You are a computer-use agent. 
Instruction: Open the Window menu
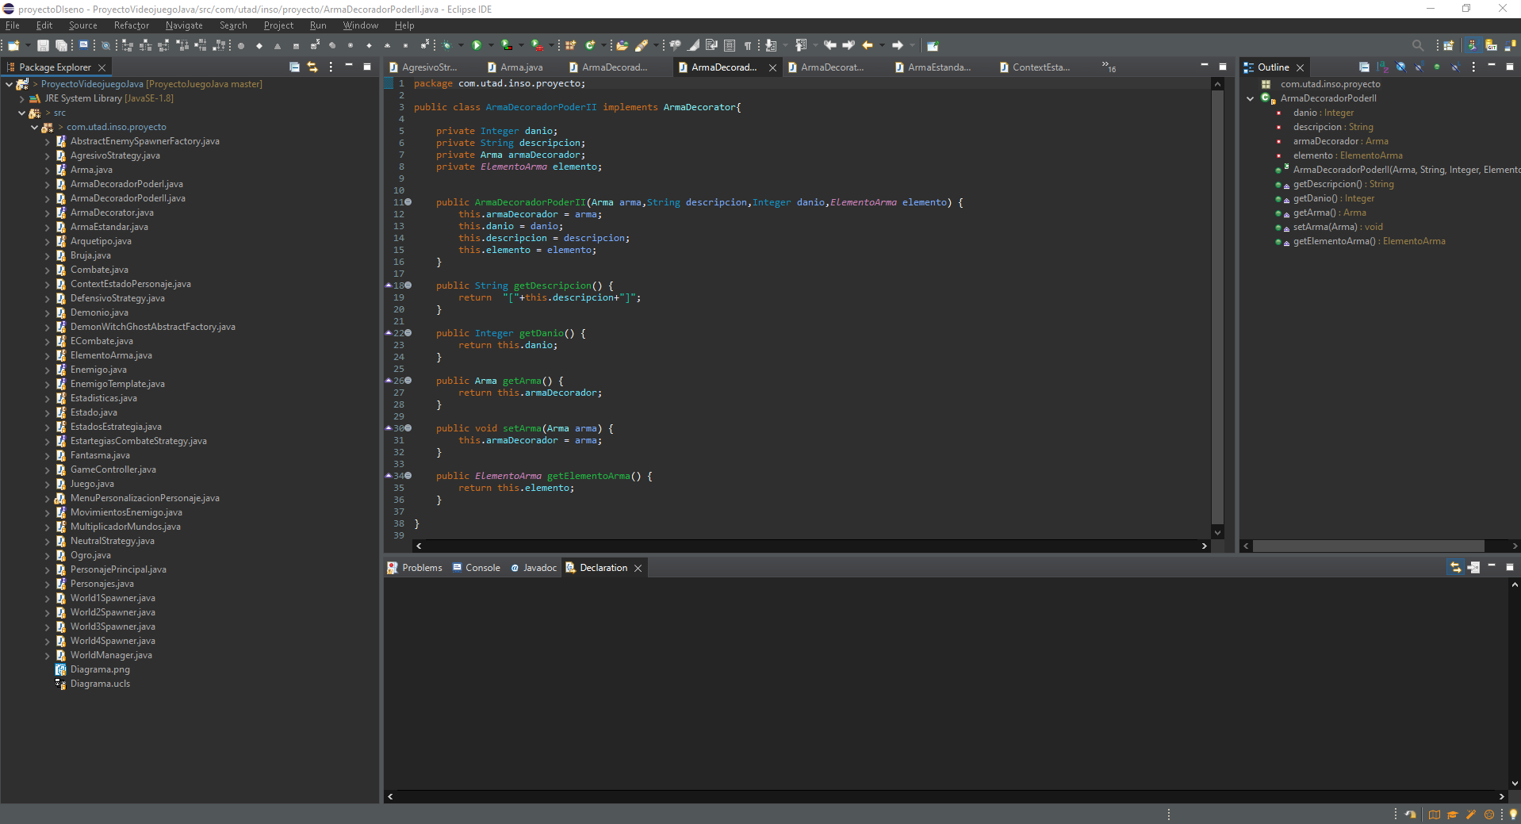(x=360, y=25)
